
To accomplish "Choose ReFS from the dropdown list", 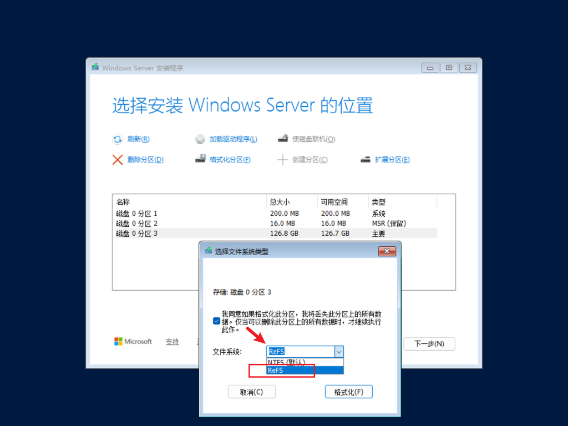I will (x=305, y=370).
